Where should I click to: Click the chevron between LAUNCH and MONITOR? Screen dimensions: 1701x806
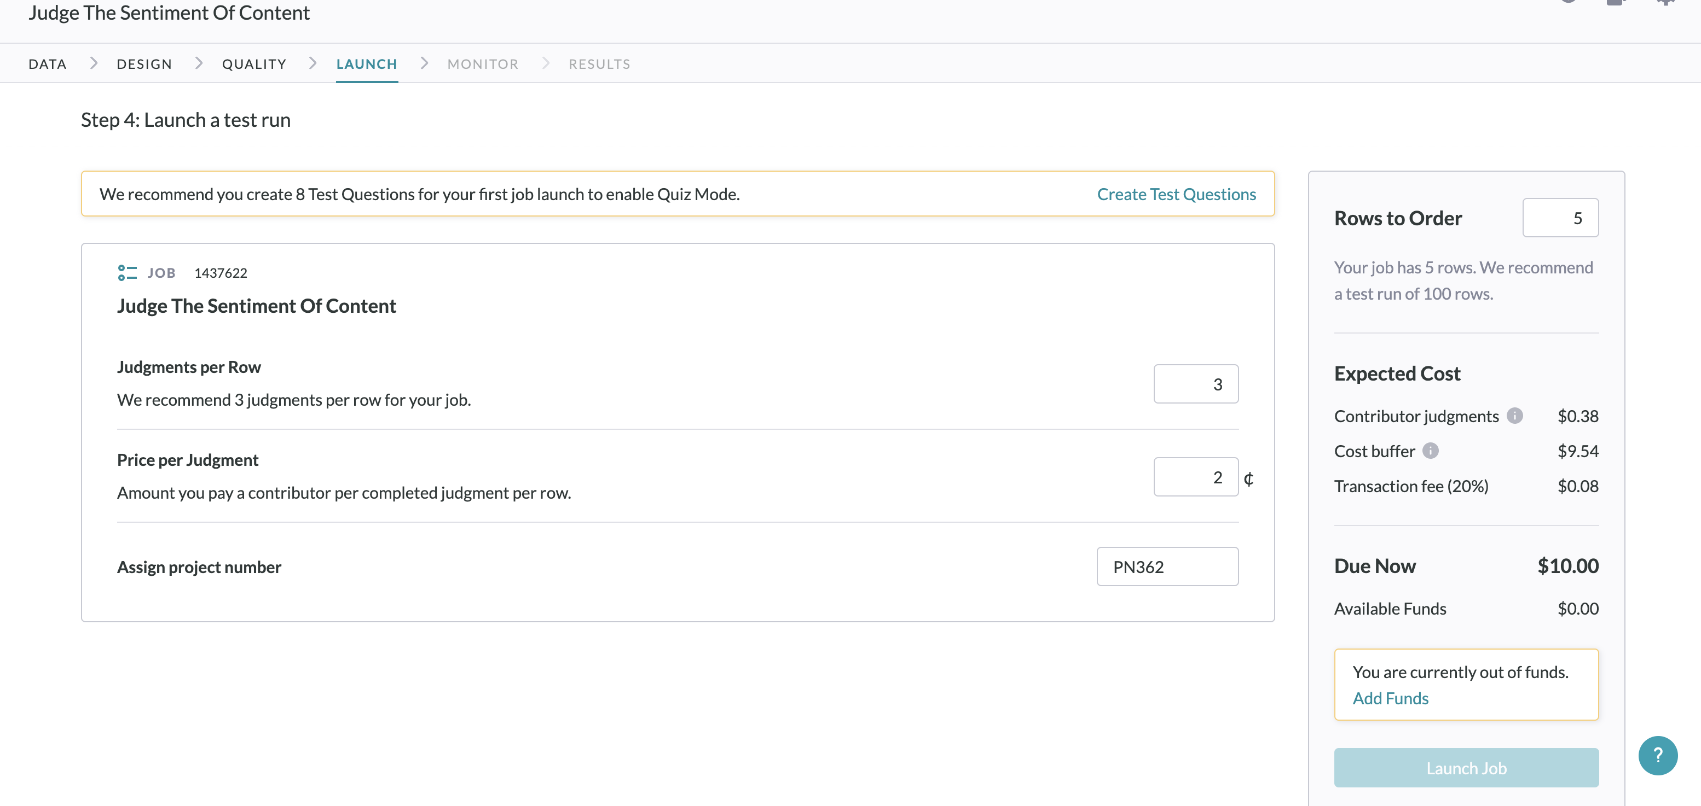tap(424, 63)
